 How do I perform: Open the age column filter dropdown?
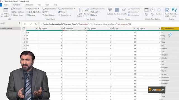(x=135, y=29)
